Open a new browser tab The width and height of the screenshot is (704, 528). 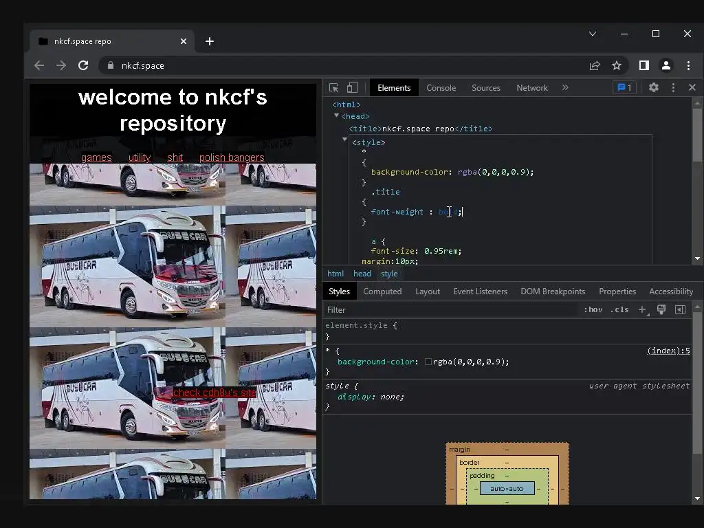click(209, 41)
